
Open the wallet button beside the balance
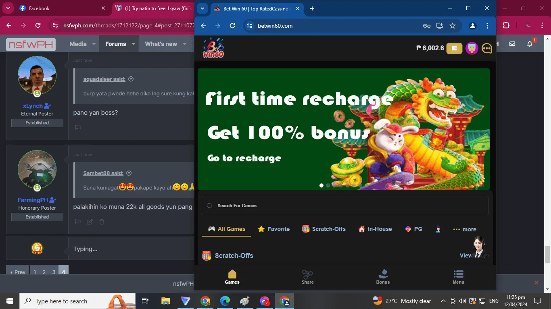pos(454,48)
